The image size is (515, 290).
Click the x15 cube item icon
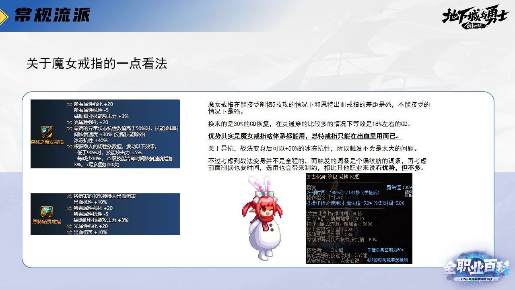(408, 193)
